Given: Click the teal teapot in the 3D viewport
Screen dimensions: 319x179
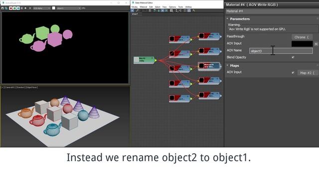Looking at the screenshot, I should (52, 130).
